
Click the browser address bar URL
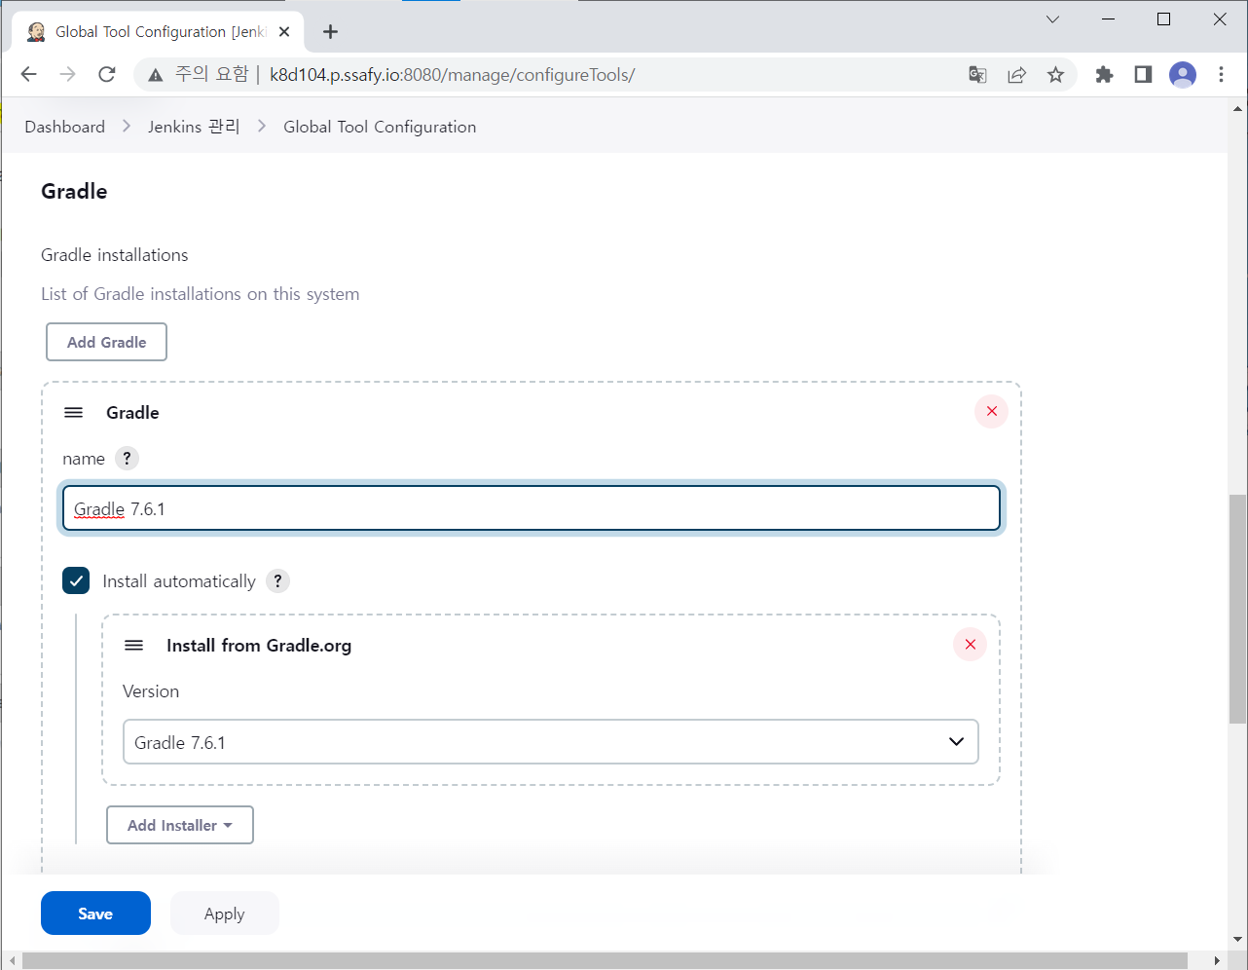point(453,75)
